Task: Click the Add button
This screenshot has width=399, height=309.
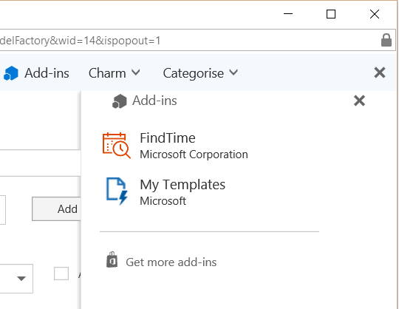Action: [x=56, y=208]
